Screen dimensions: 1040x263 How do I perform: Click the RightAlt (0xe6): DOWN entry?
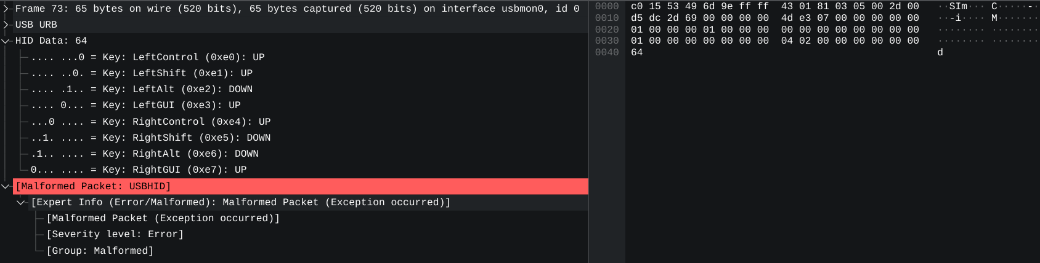point(145,154)
